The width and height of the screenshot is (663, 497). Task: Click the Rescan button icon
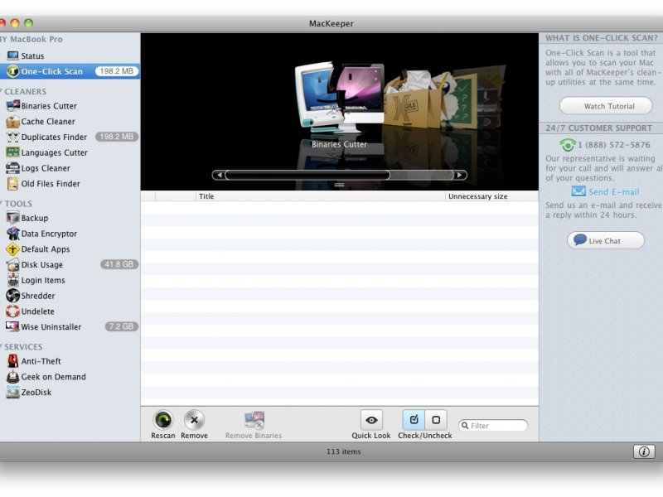[x=162, y=420]
